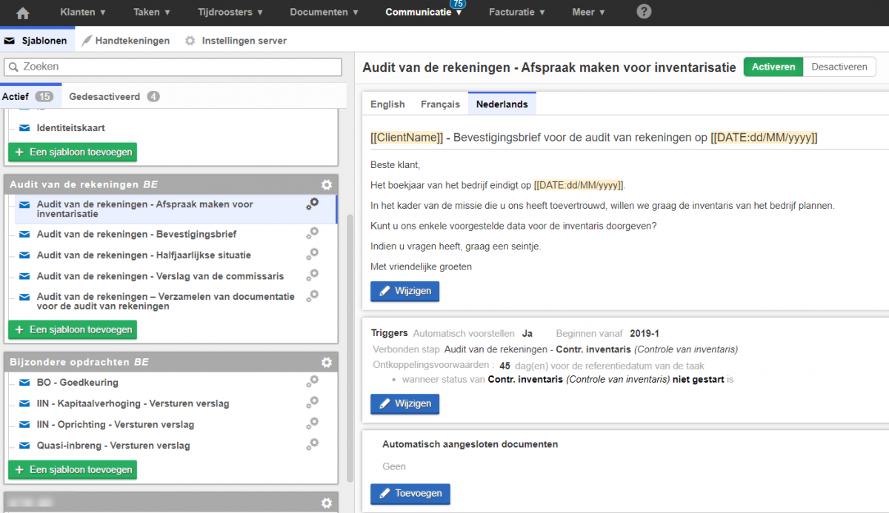
Task: Open the Taken dropdown menu
Action: click(x=152, y=13)
